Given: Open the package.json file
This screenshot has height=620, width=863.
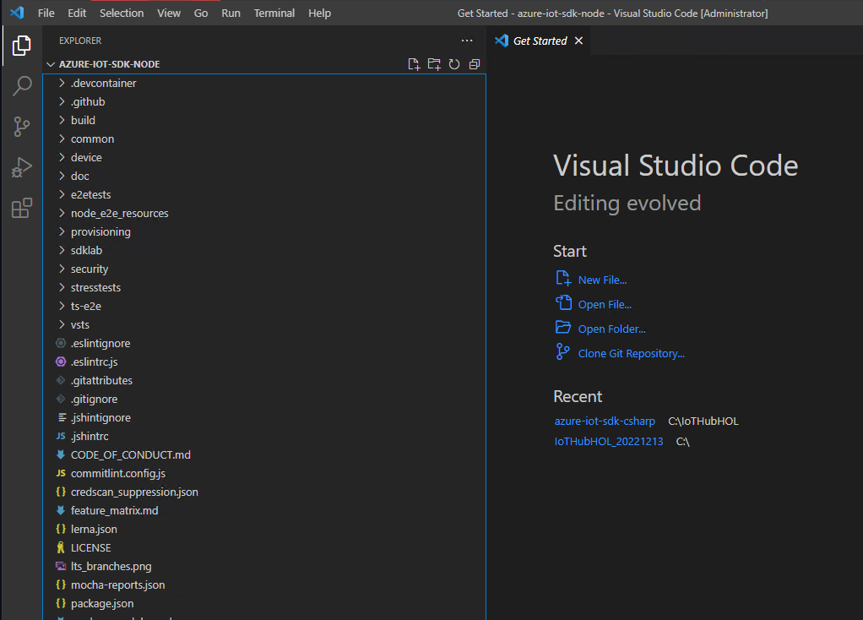Looking at the screenshot, I should (265, 603).
